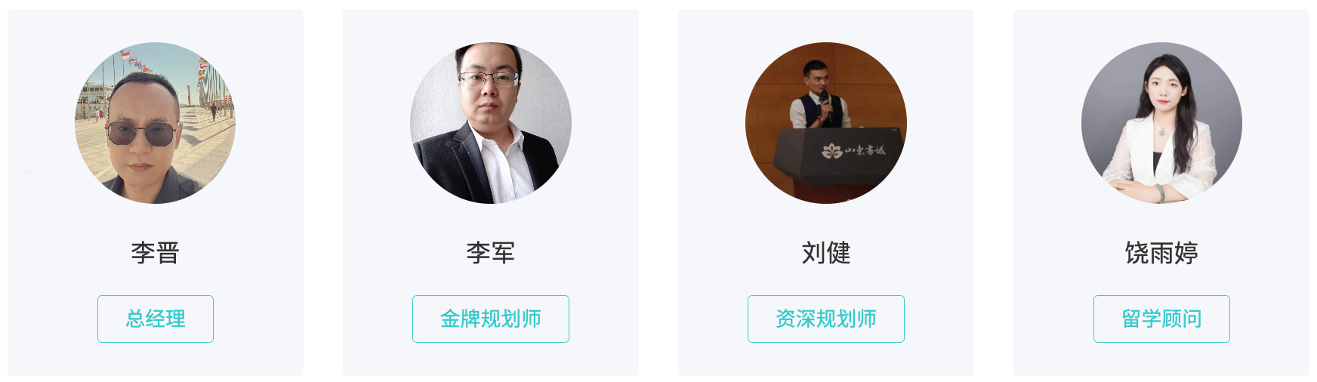Click the 山东书城 podium logo in photo
Viewport: 1317px width, 382px height.
pos(853,150)
